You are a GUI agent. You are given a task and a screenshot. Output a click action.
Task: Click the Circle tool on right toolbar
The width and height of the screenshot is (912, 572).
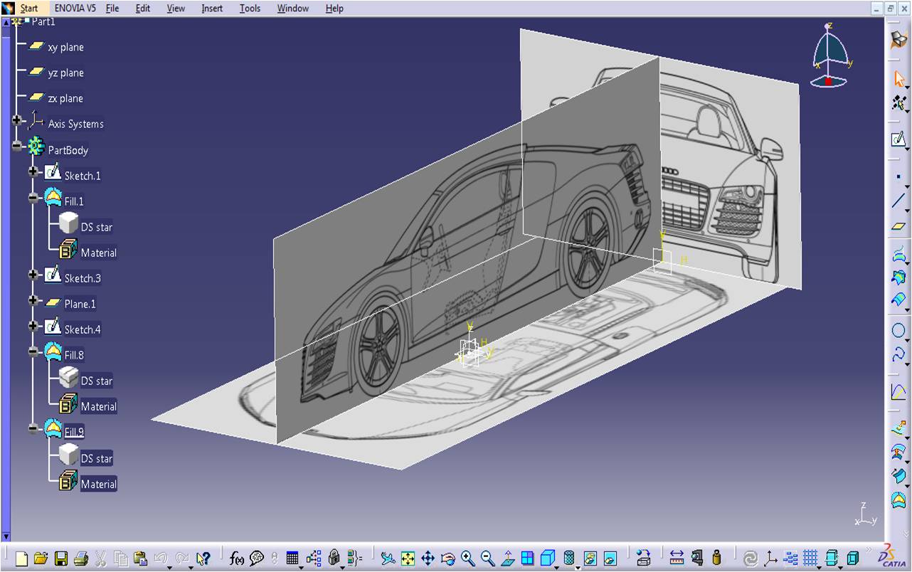898,330
